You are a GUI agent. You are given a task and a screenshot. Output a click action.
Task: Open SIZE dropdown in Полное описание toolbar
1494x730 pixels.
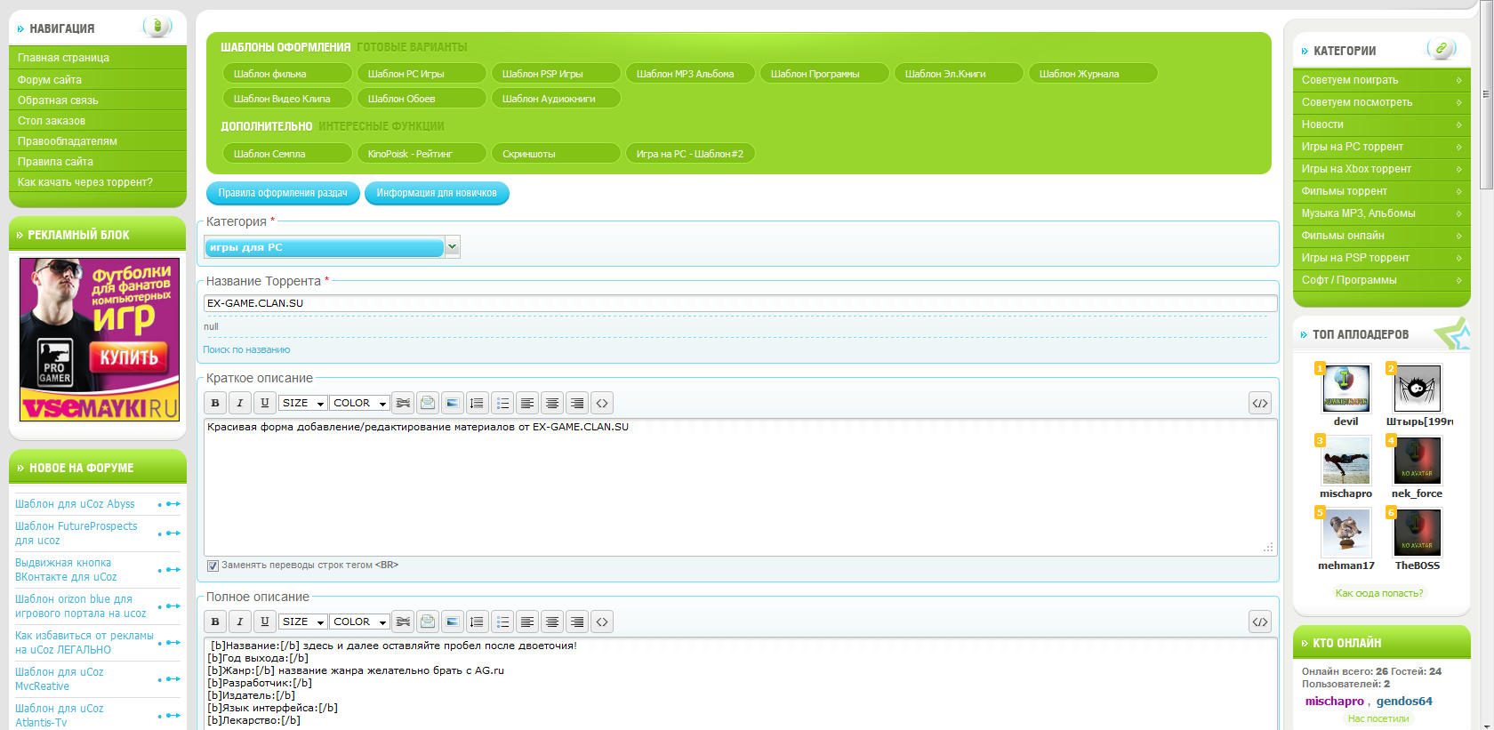(303, 622)
